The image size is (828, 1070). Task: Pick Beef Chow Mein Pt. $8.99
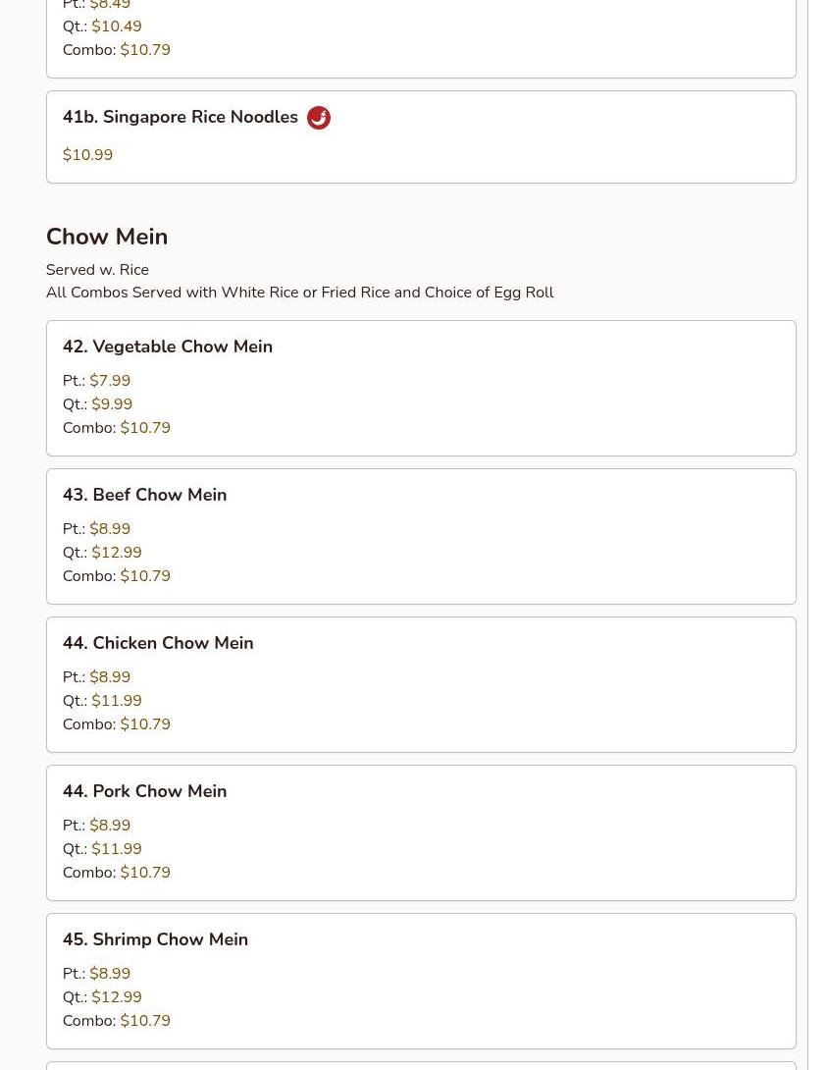pyautogui.click(x=97, y=528)
